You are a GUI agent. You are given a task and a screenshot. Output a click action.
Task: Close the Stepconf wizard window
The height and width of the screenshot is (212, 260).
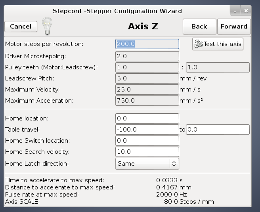tap(246, 11)
